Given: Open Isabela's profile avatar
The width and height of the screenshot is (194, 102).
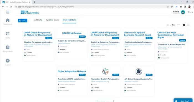Looking at the screenshot, I should point(183,12).
